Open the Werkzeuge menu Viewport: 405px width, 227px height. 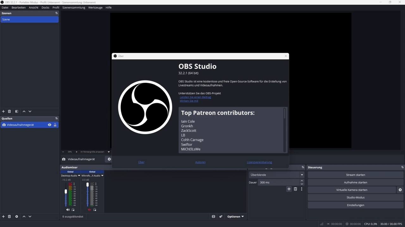tap(95, 8)
